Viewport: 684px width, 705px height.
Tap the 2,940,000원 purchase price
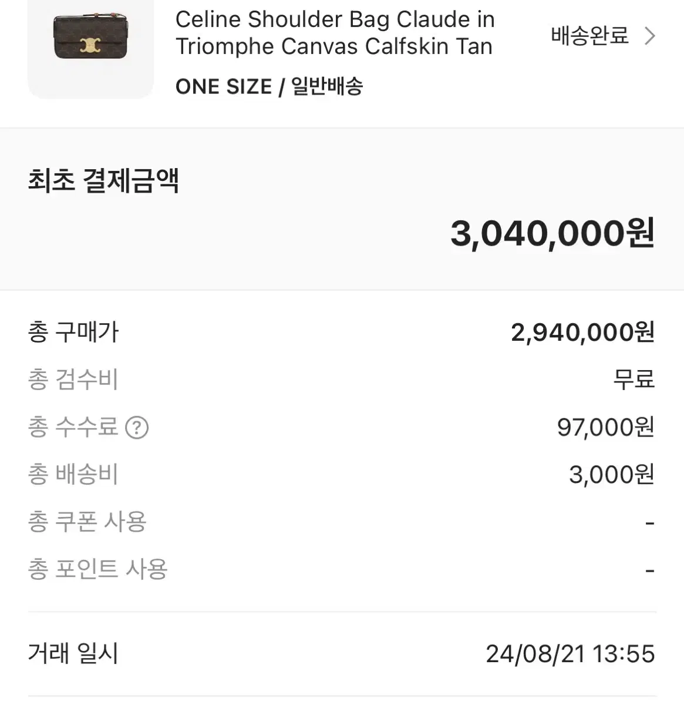click(x=582, y=333)
